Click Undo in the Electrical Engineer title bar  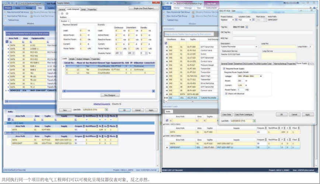8,3
